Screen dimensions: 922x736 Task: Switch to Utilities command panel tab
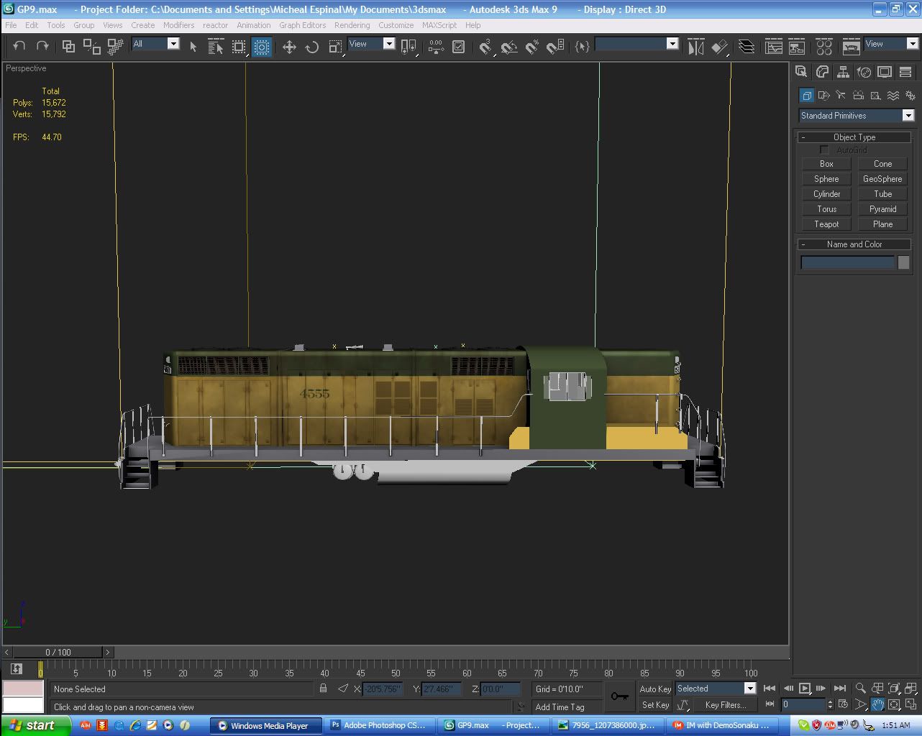[905, 72]
